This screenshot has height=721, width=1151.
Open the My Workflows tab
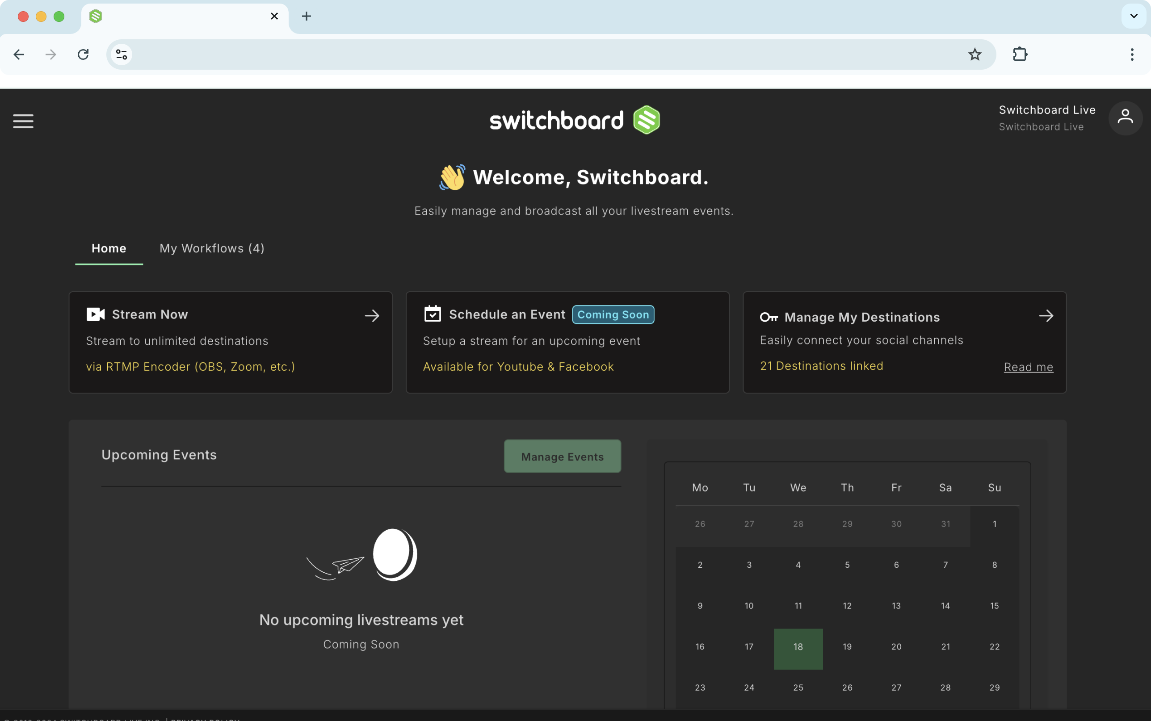212,248
